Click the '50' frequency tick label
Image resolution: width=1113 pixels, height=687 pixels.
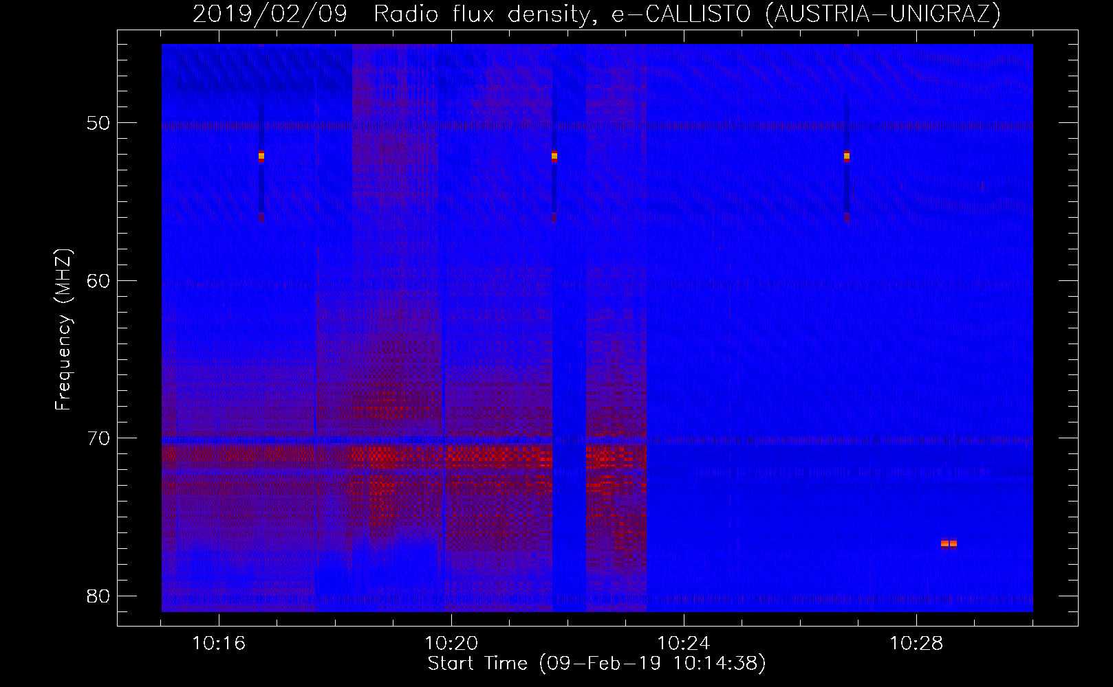coord(98,124)
